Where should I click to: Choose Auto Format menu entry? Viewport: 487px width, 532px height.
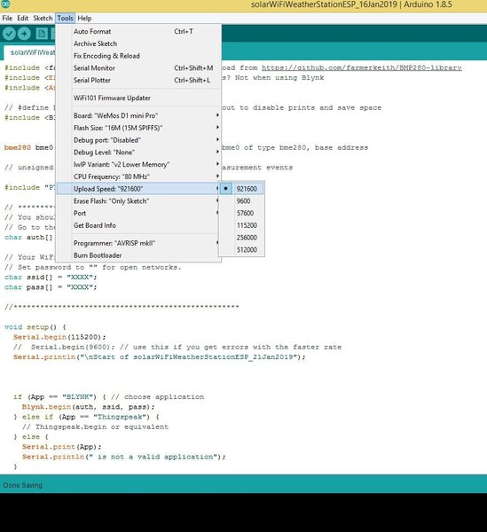[138, 32]
